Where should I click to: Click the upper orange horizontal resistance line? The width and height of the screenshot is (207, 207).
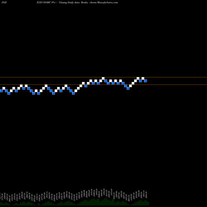(103, 77)
